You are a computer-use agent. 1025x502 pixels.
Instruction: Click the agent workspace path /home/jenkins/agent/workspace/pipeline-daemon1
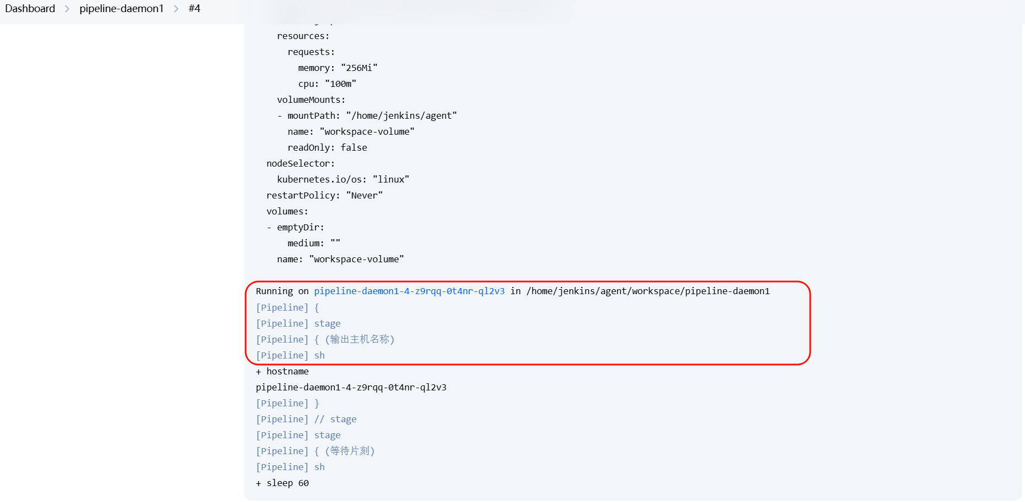click(648, 291)
